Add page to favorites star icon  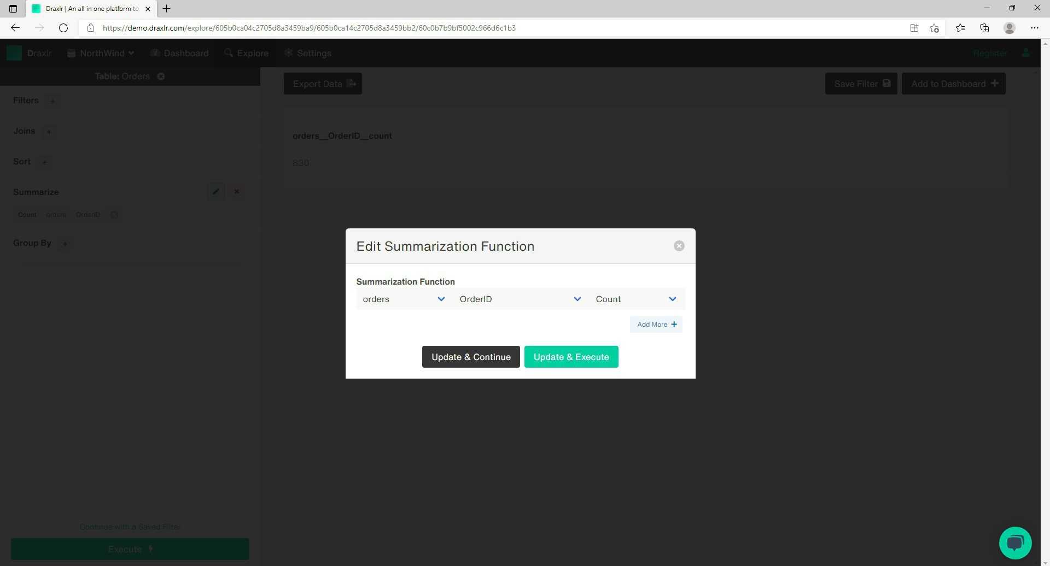coord(934,28)
